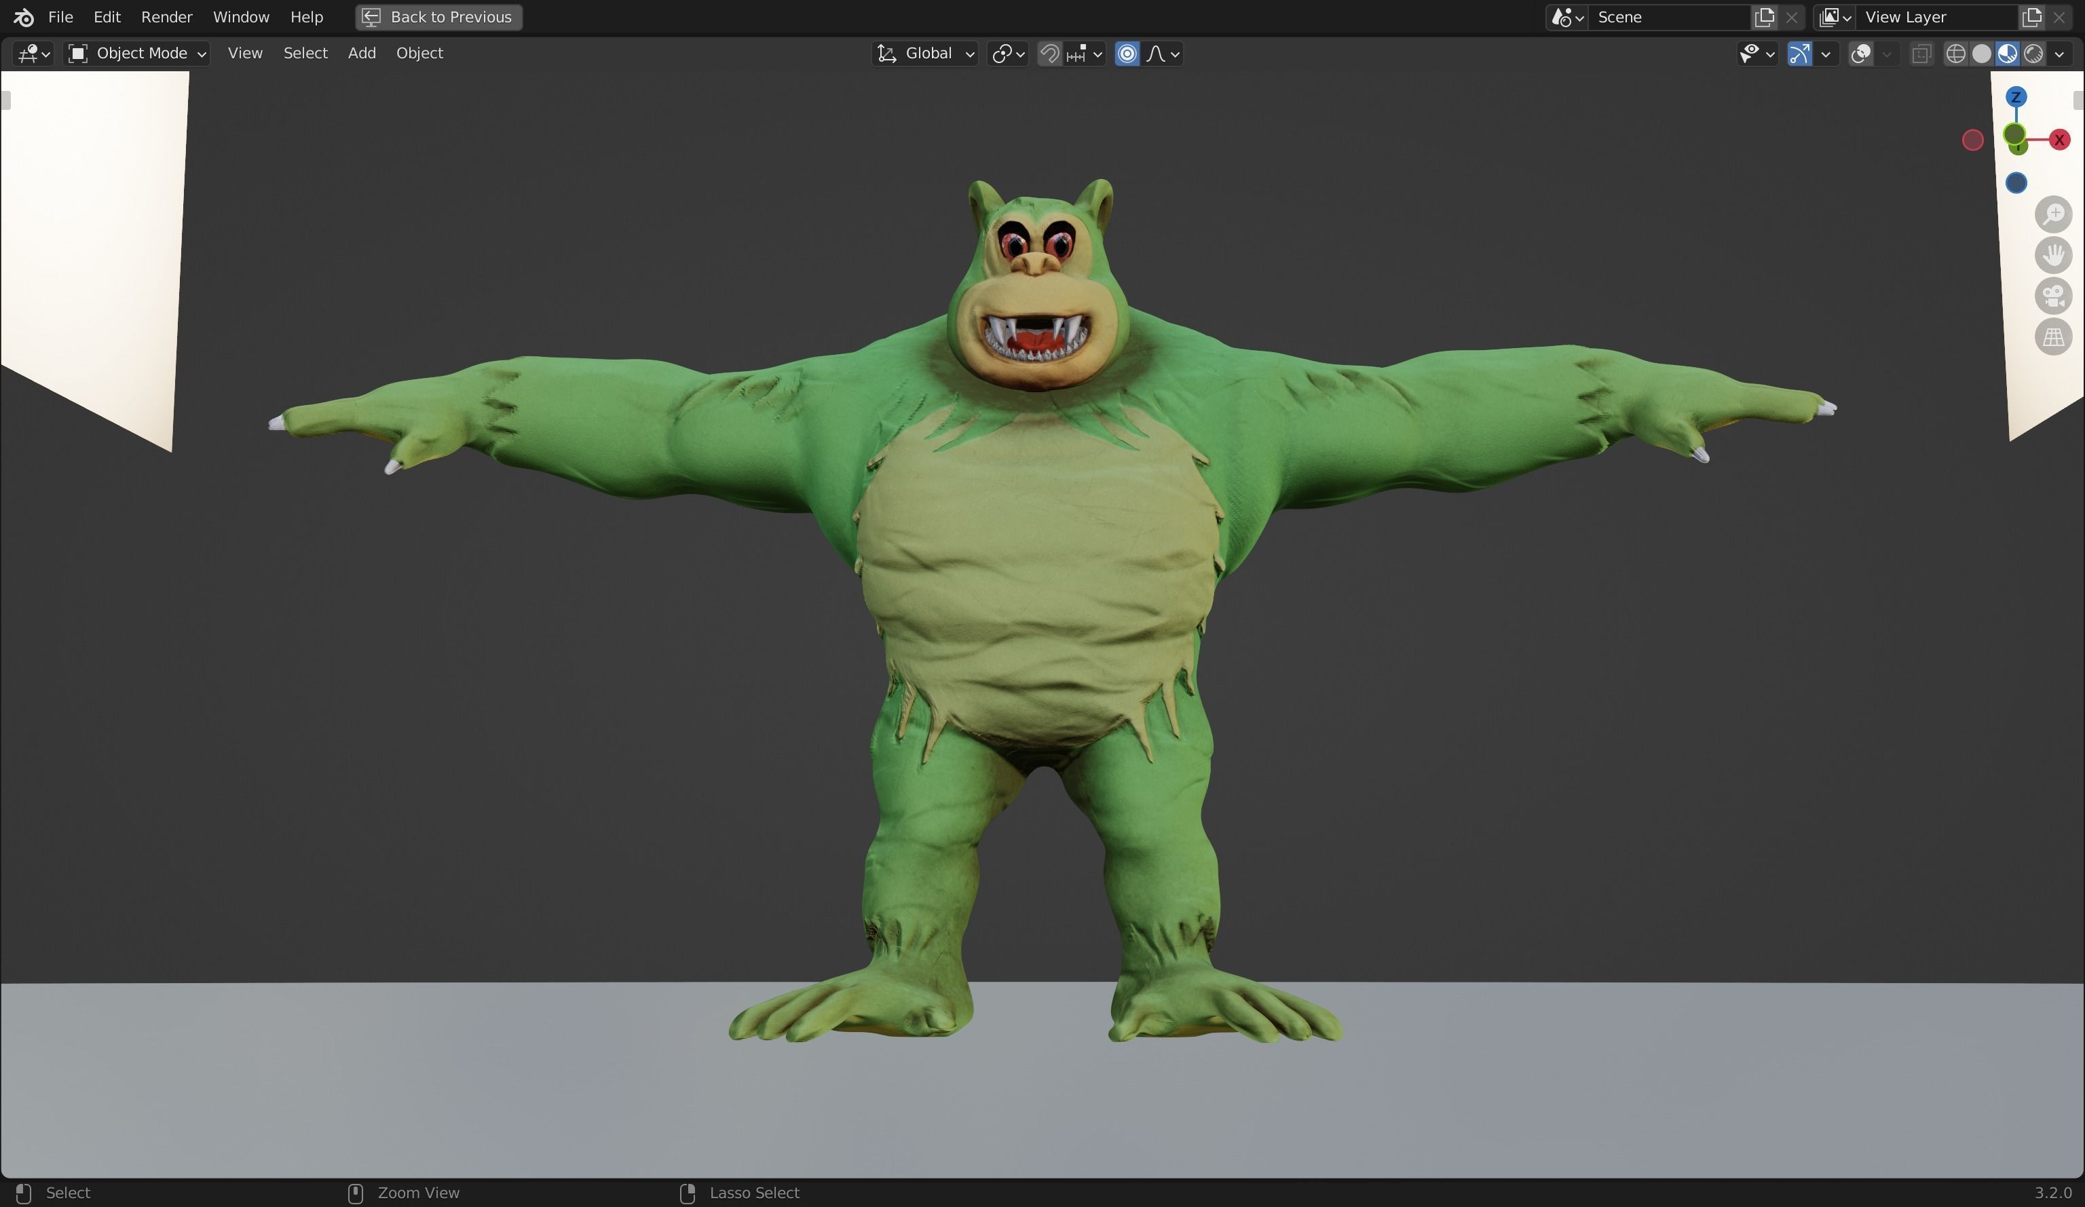Open the Window menu

241,16
